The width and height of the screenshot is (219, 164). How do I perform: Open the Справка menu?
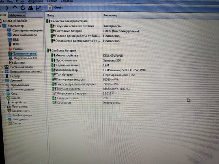[67, 1]
